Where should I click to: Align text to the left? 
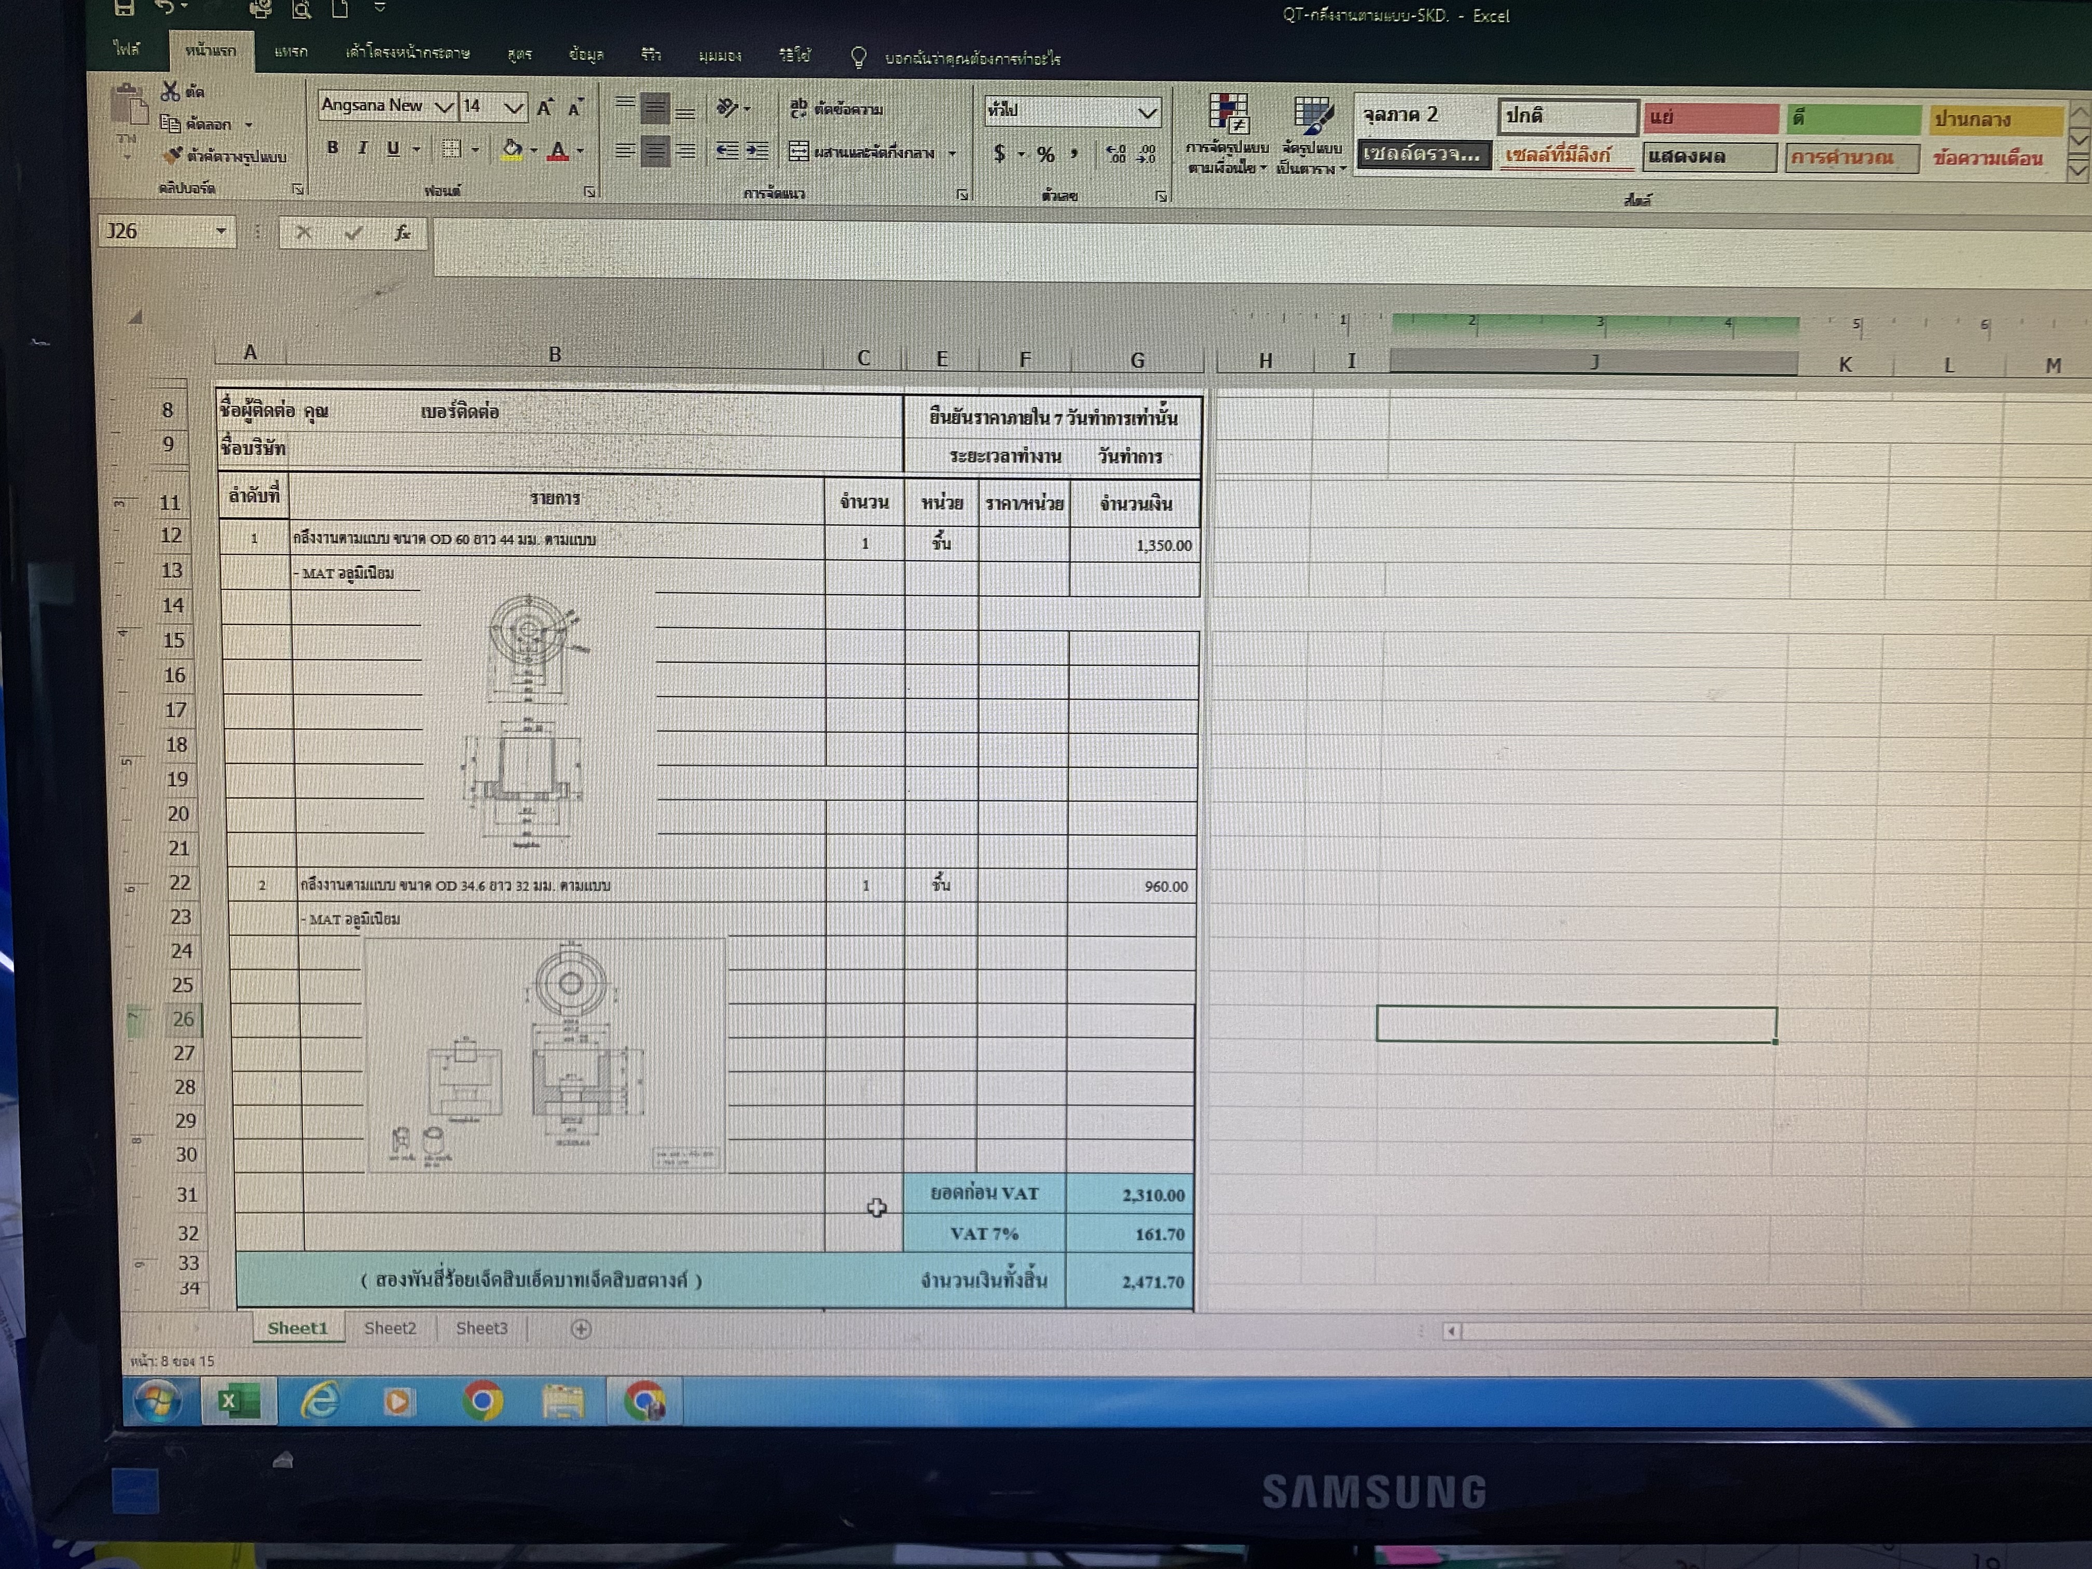pyautogui.click(x=624, y=150)
